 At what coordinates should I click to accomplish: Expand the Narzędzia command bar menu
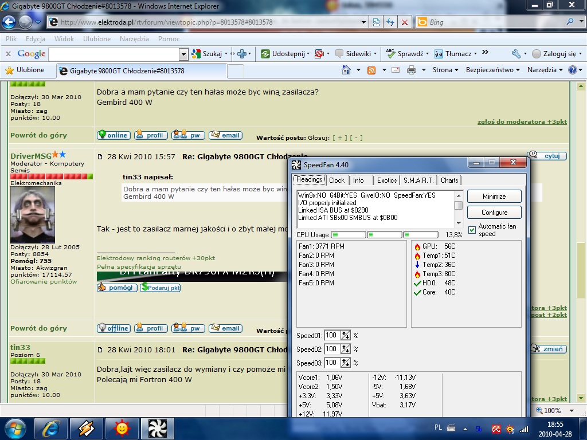[x=545, y=70]
